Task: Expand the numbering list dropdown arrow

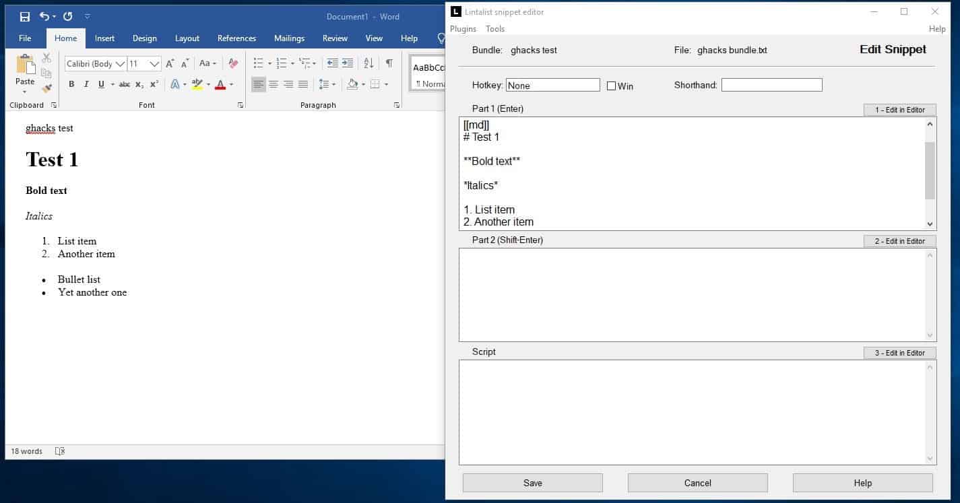Action: click(x=292, y=64)
